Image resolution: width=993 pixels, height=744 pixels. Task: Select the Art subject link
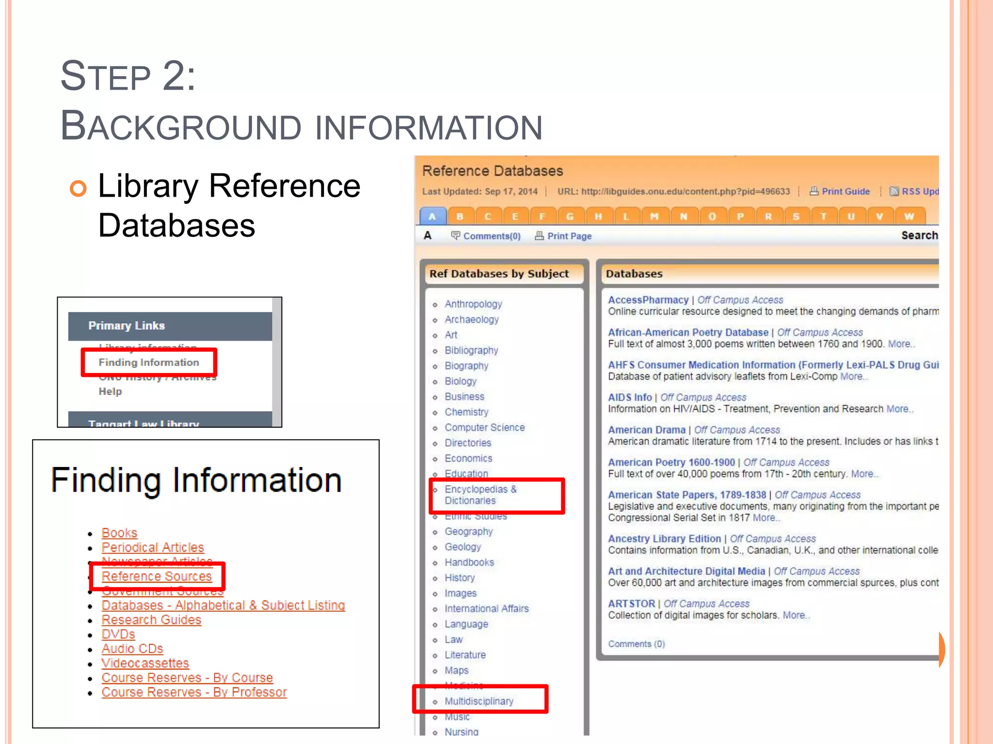point(451,335)
